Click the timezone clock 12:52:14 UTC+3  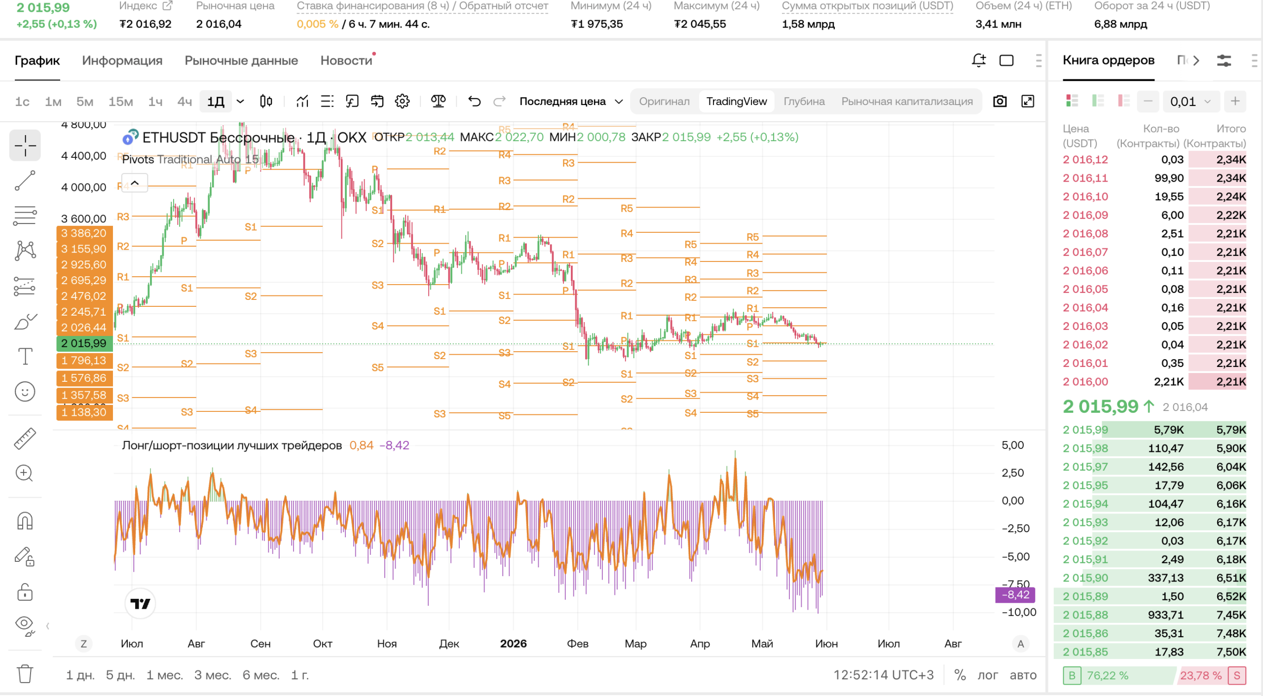pos(883,675)
